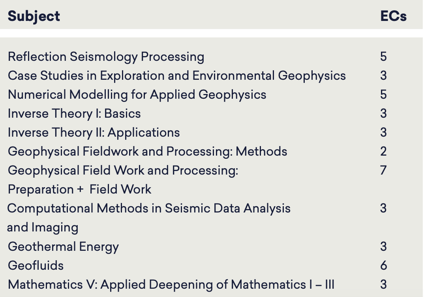This screenshot has width=424, height=297.
Task: Click the ECs column header
Action: pyautogui.click(x=394, y=16)
